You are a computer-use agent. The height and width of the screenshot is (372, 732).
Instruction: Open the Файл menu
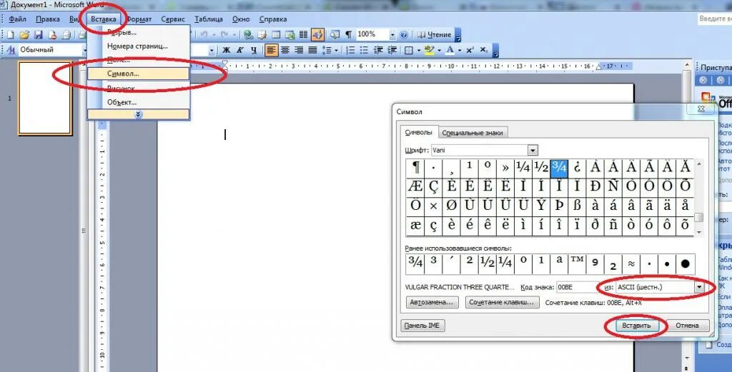pyautogui.click(x=17, y=19)
